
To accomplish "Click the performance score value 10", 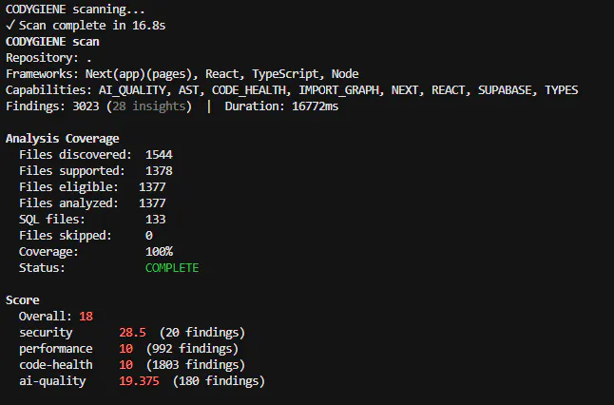I will pos(125,349).
